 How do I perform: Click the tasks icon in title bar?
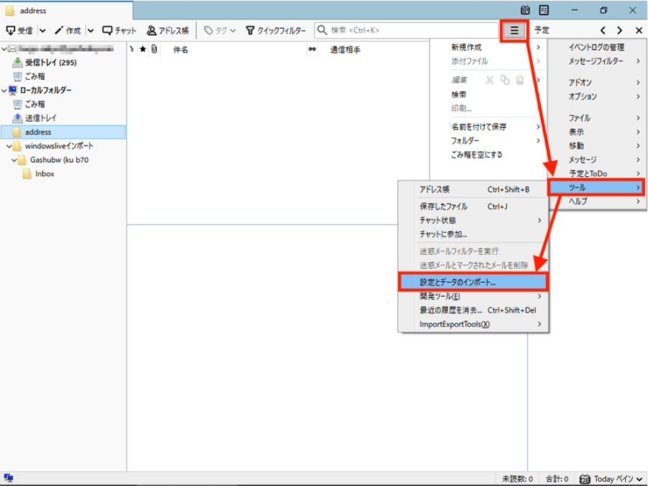click(544, 10)
